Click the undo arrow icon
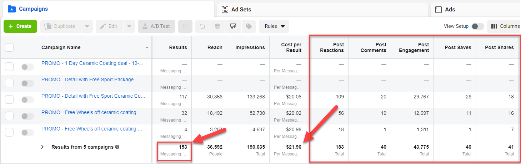This screenshot has width=521, height=164. tap(202, 26)
